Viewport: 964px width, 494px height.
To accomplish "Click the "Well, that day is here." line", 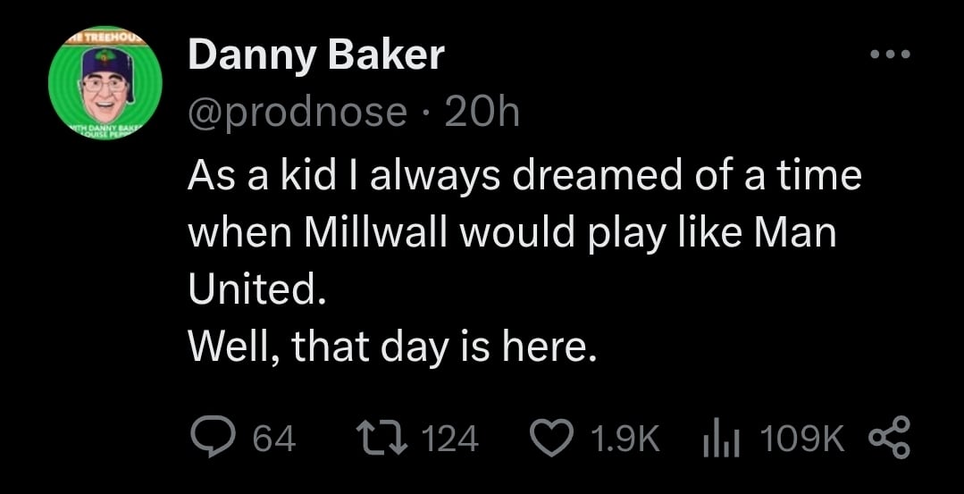I will pyautogui.click(x=391, y=346).
